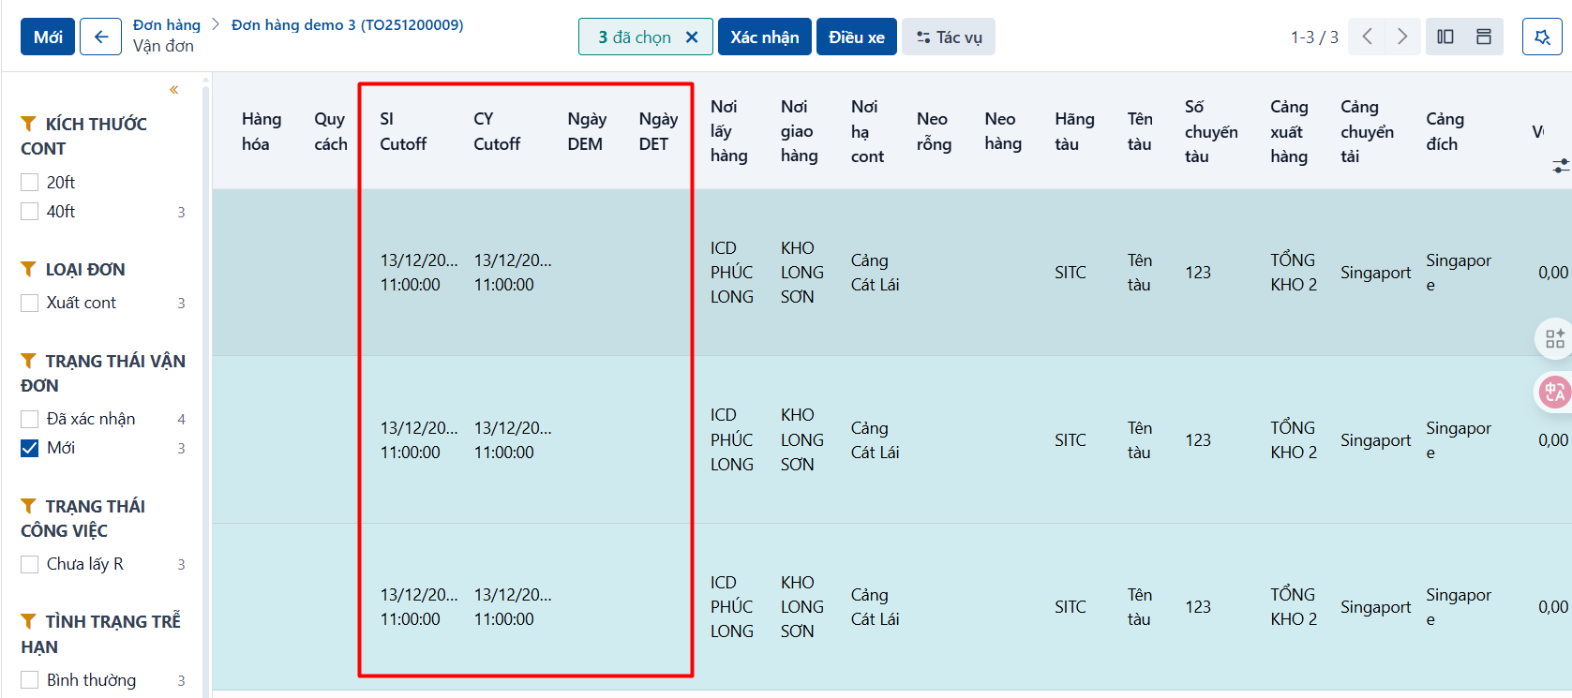Click third row ICD PHÚC LONG cell
The height and width of the screenshot is (698, 1572).
pyautogui.click(x=731, y=607)
